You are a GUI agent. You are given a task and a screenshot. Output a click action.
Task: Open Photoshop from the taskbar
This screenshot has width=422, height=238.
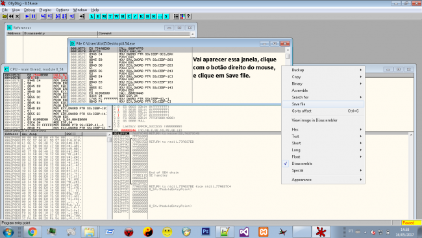206,232
